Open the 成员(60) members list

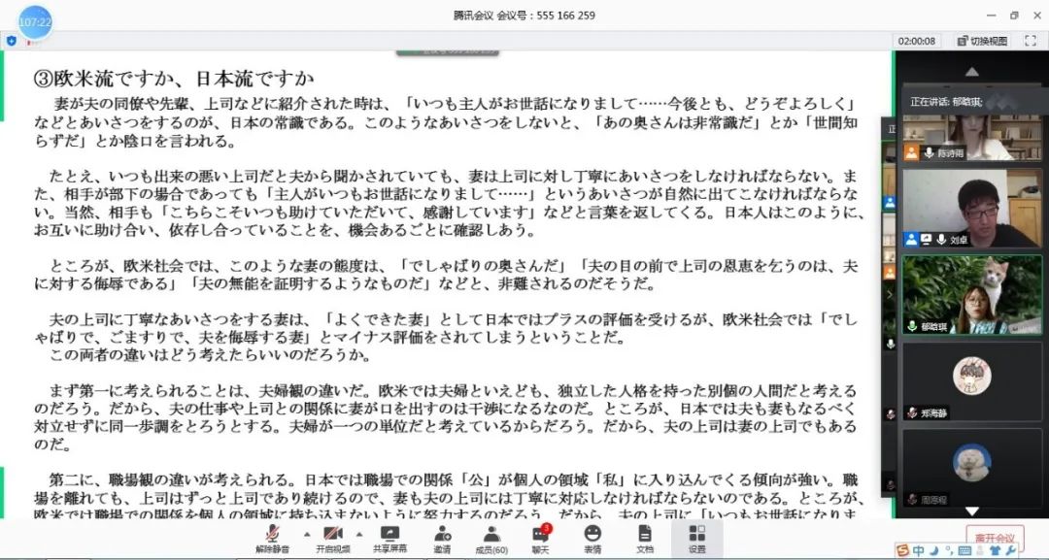(x=491, y=538)
